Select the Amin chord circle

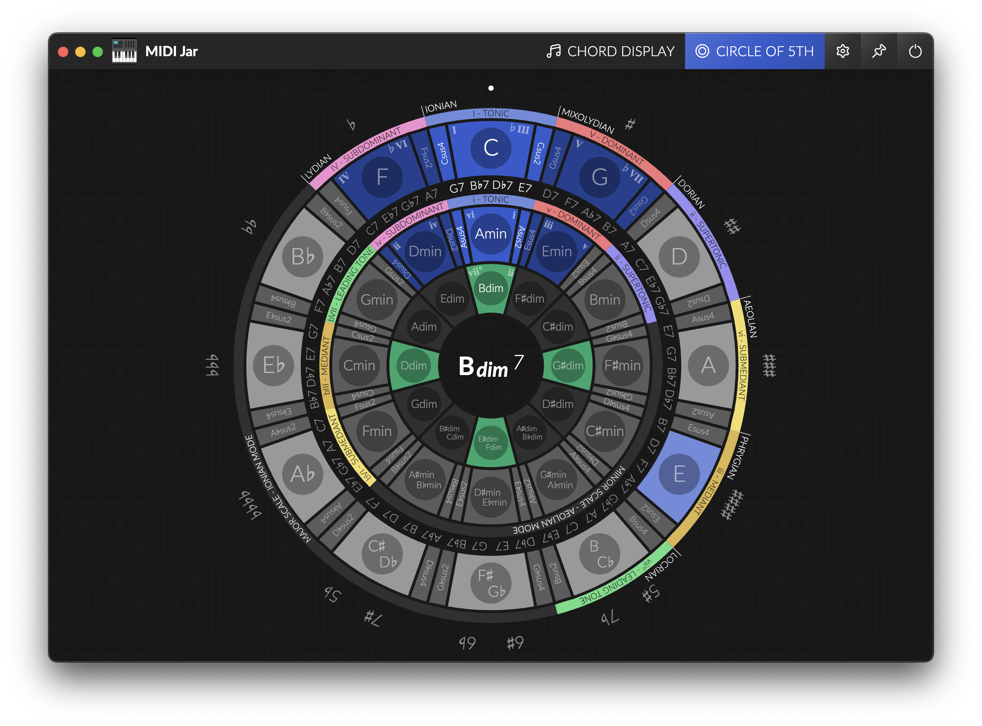(x=491, y=234)
